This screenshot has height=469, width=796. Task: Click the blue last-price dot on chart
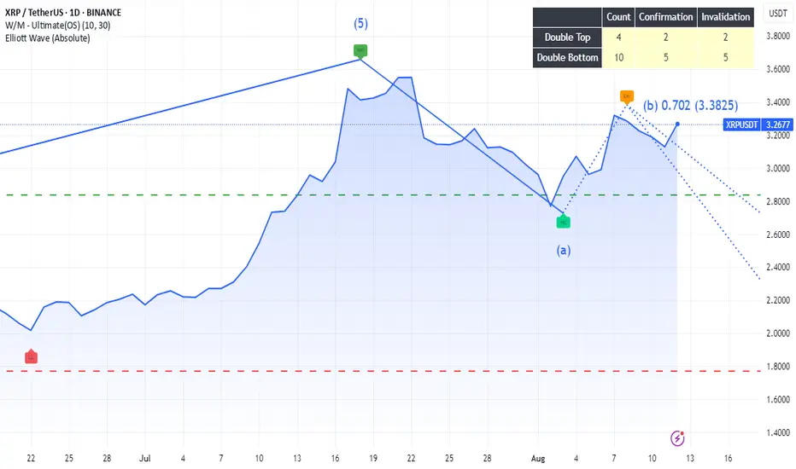[x=677, y=124]
